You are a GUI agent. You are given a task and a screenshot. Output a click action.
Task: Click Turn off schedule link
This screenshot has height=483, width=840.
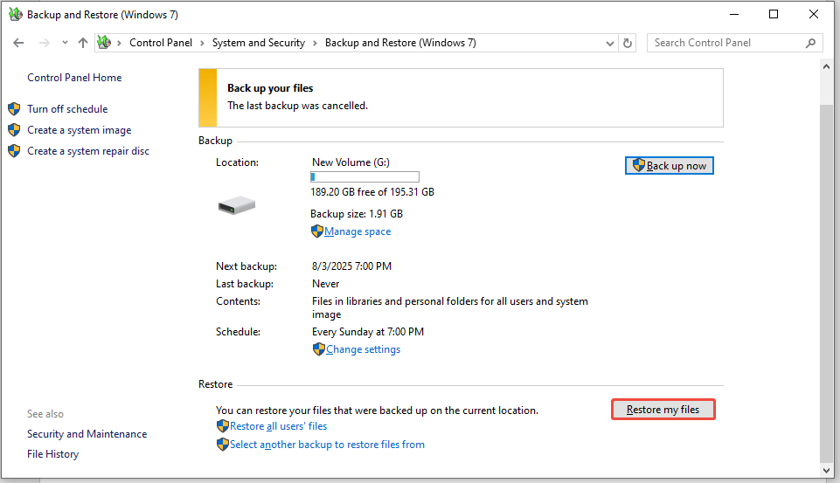click(67, 109)
